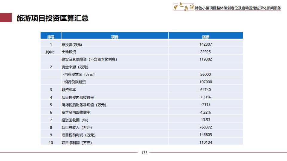Click sequence number 3 beside 融资成本

51,90
